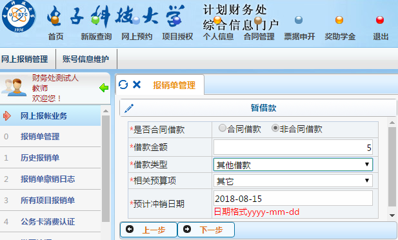Viewport: 398px width, 240px height.
Task: Click the 上一步 button
Action: 148,230
